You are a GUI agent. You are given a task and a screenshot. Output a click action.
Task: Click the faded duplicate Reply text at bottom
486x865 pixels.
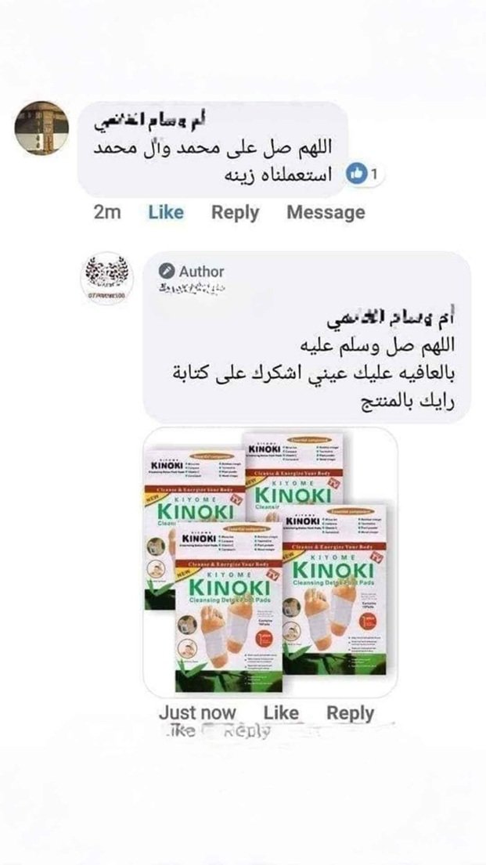pyautogui.click(x=247, y=731)
